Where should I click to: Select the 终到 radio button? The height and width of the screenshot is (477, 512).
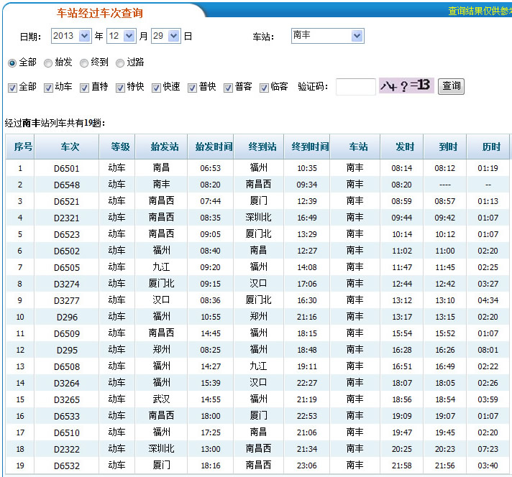coord(84,63)
